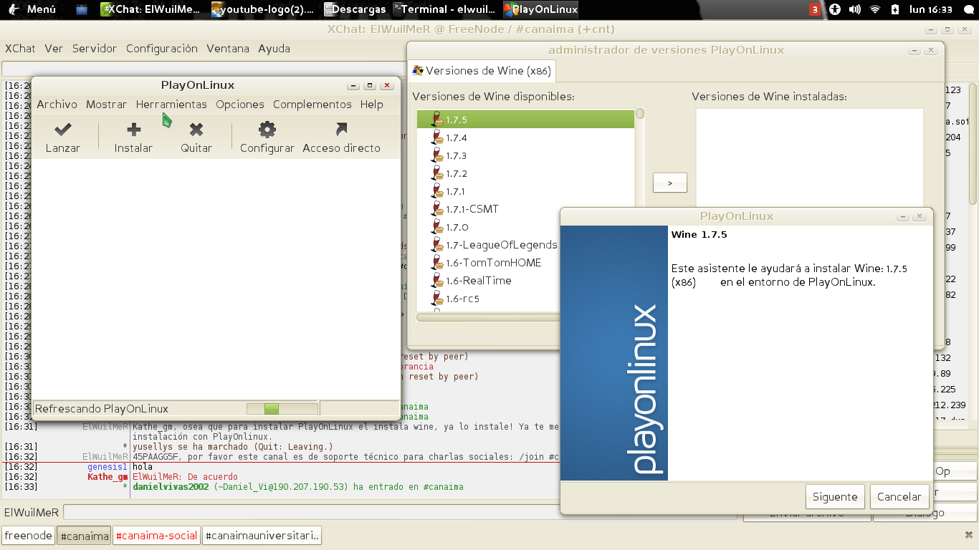Click the Refrescando progress bar
The width and height of the screenshot is (979, 550).
(282, 409)
